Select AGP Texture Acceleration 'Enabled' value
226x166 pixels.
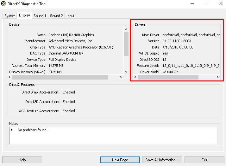pyautogui.click(x=69, y=111)
